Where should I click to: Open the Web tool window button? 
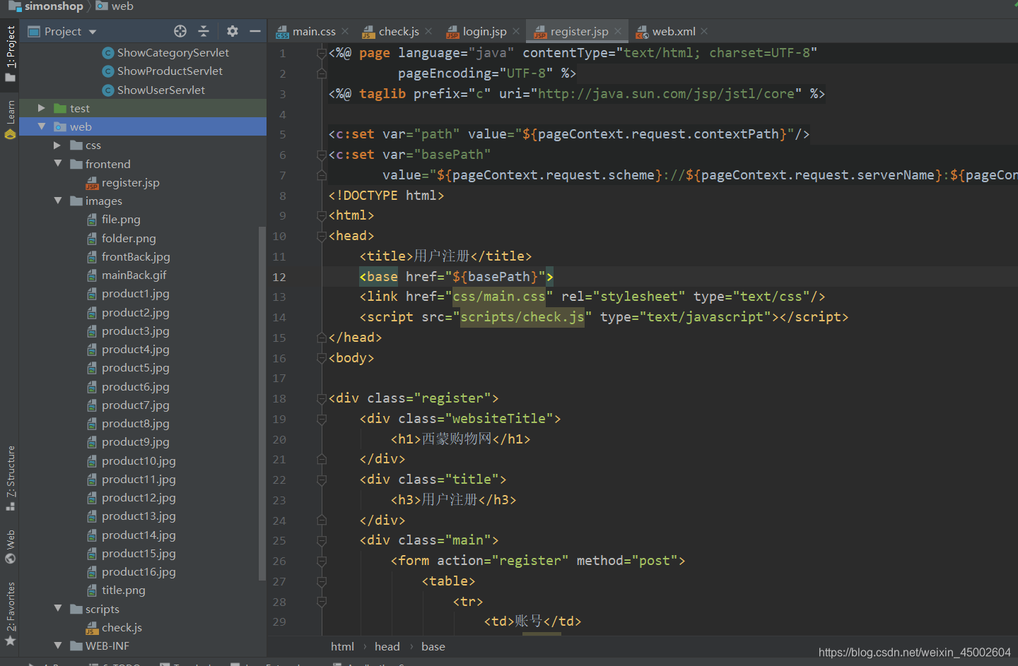pos(10,547)
